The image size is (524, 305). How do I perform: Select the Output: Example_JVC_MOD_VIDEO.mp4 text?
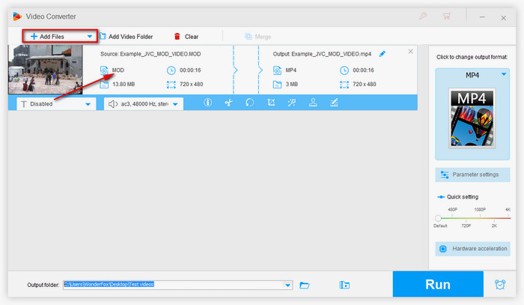coord(322,54)
